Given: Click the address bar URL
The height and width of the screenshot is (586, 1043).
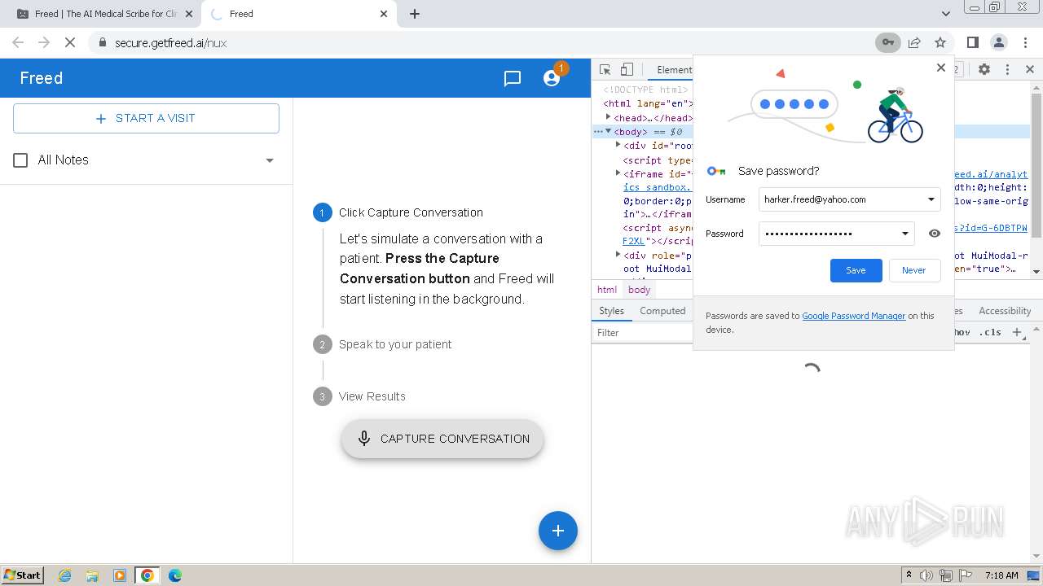Looking at the screenshot, I should [170, 43].
